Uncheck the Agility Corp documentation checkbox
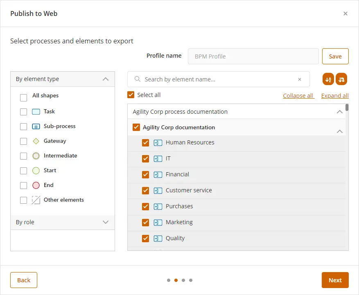The image size is (359, 295). click(x=136, y=127)
